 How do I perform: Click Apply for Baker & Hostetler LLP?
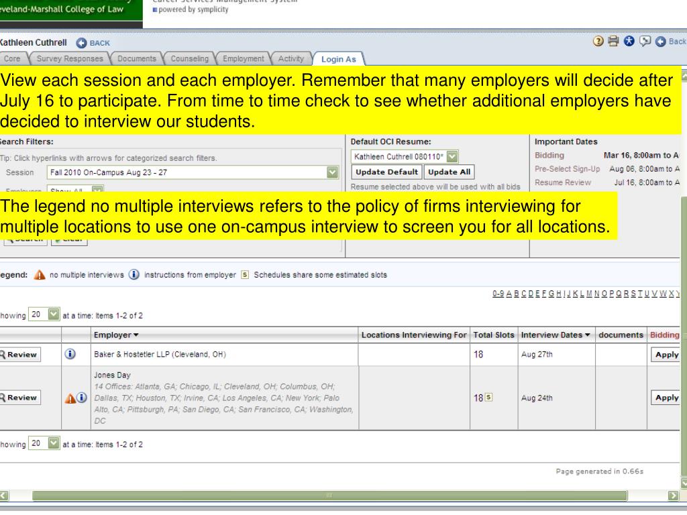click(x=665, y=355)
